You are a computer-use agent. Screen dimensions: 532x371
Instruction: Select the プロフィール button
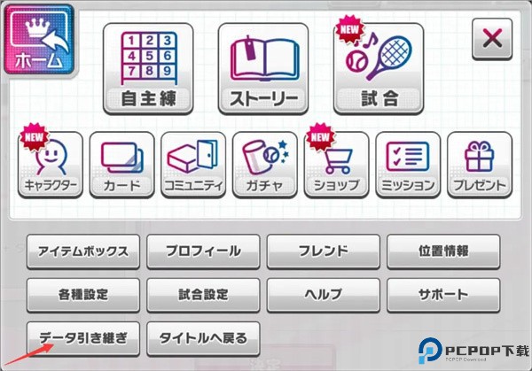tap(204, 251)
